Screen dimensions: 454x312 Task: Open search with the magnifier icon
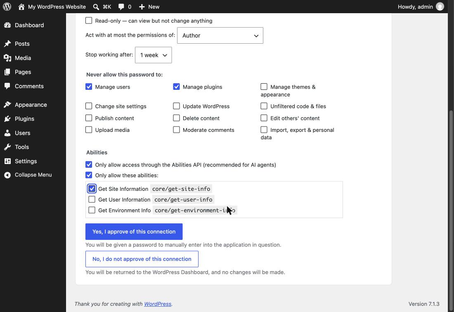(96, 7)
